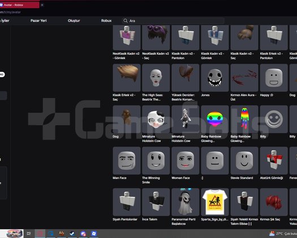This screenshot has width=297, height=238.
Task: Select the Klasik Erkek v2 - Pantolon thumbnail
Action: tap(274, 37)
